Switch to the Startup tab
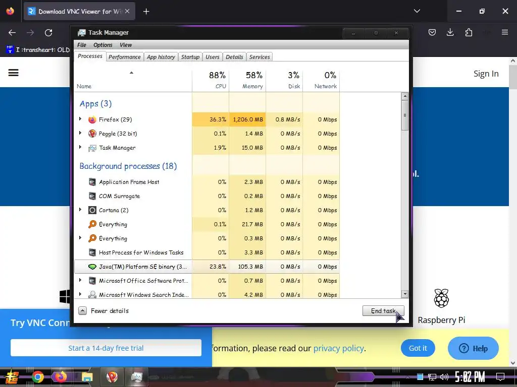This screenshot has width=517, height=387. [190, 57]
